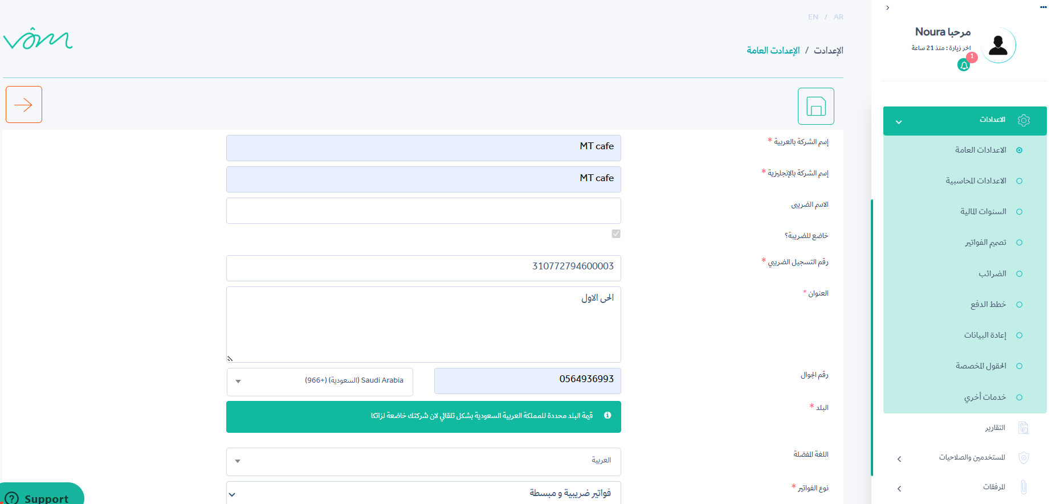The height and width of the screenshot is (504, 1056).
Task: Click the reports document icon
Action: coord(1024,428)
